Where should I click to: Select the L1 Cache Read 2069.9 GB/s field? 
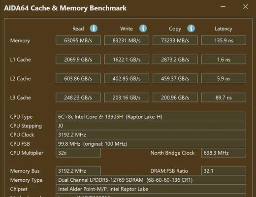pyautogui.click(x=78, y=60)
